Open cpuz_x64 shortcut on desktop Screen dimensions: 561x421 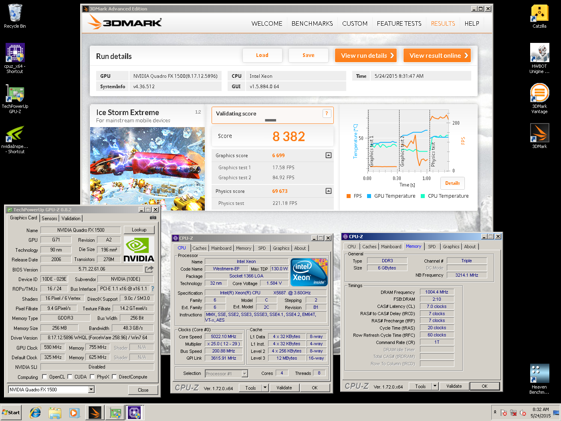pos(15,58)
